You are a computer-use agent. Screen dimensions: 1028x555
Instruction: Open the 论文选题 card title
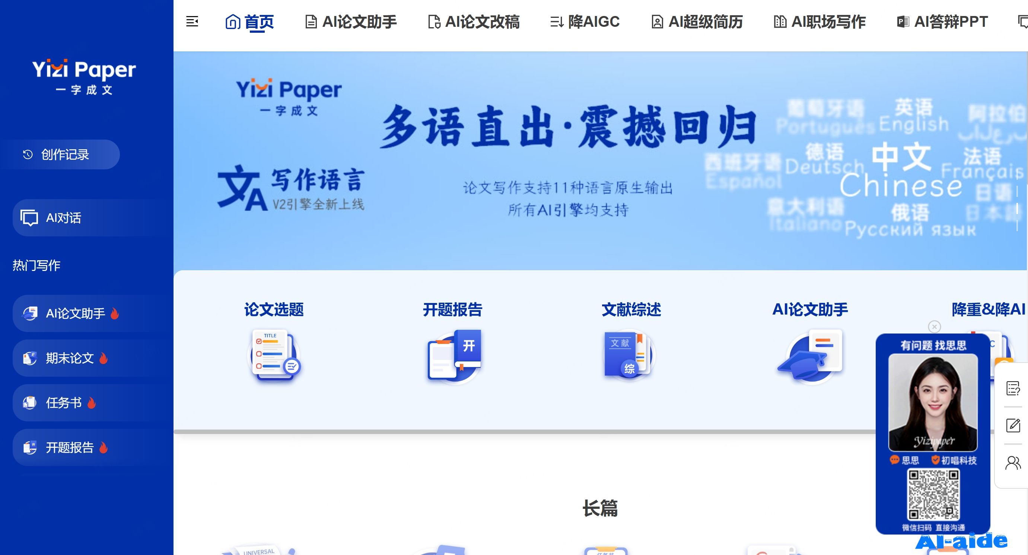pyautogui.click(x=274, y=310)
